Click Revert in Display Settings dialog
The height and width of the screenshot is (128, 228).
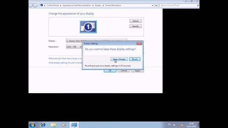pyautogui.click(x=135, y=59)
